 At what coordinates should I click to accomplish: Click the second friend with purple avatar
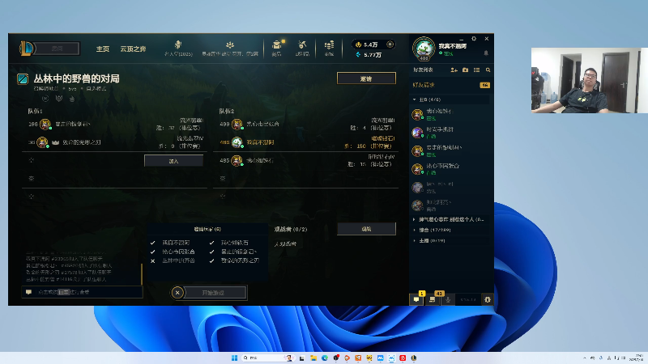click(x=450, y=133)
